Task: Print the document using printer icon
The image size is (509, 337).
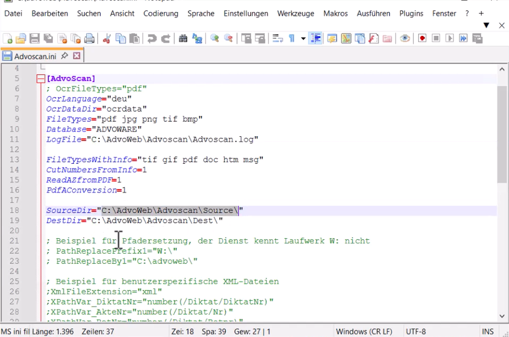Action: pyautogui.click(x=89, y=39)
